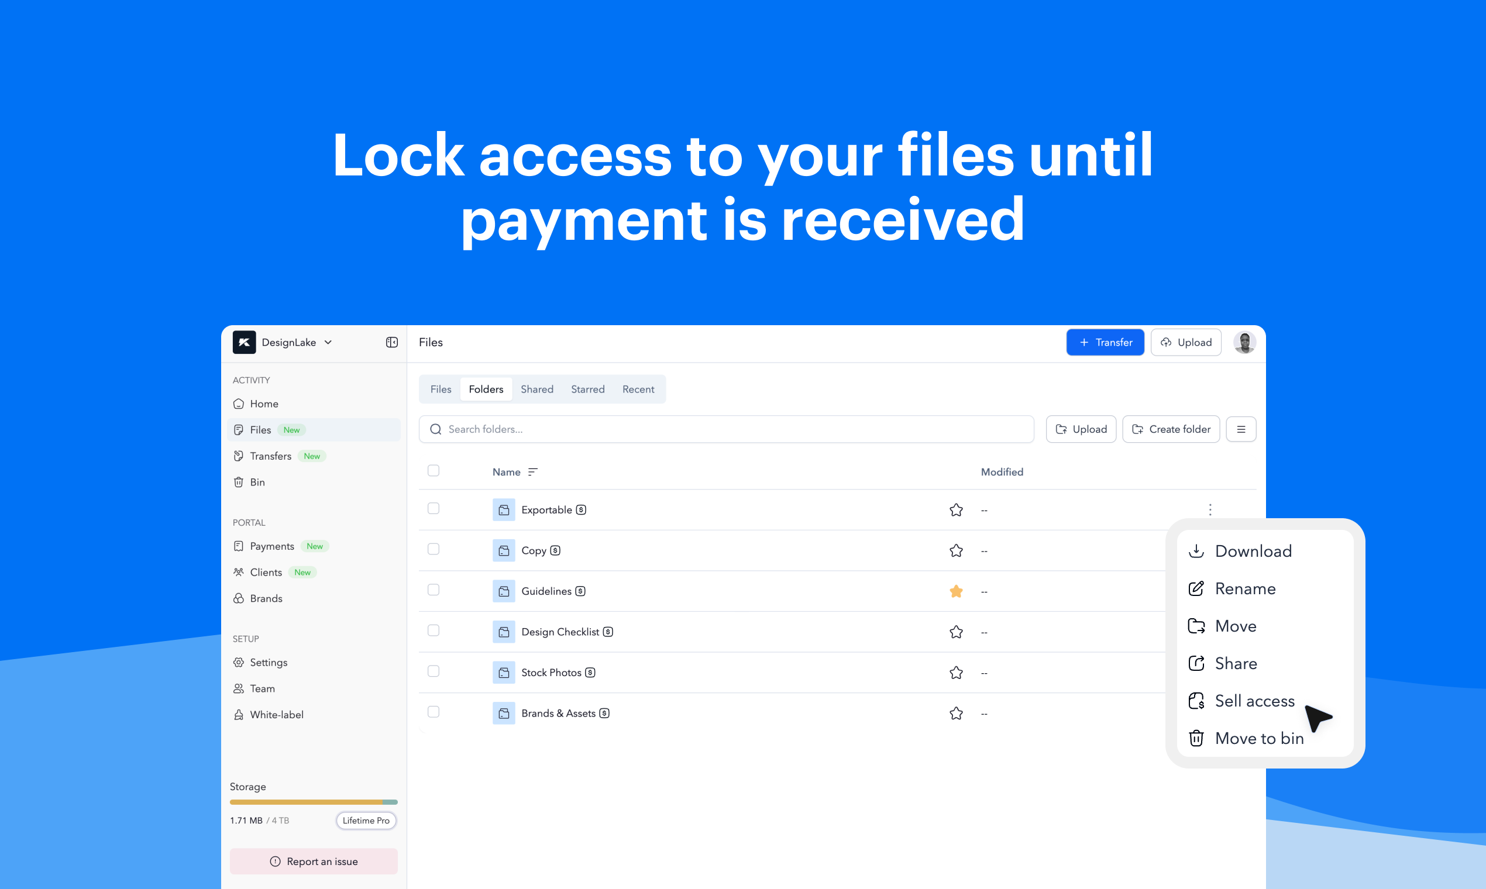This screenshot has height=889, width=1486.
Task: Open Clients in the portal section
Action: (x=314, y=572)
